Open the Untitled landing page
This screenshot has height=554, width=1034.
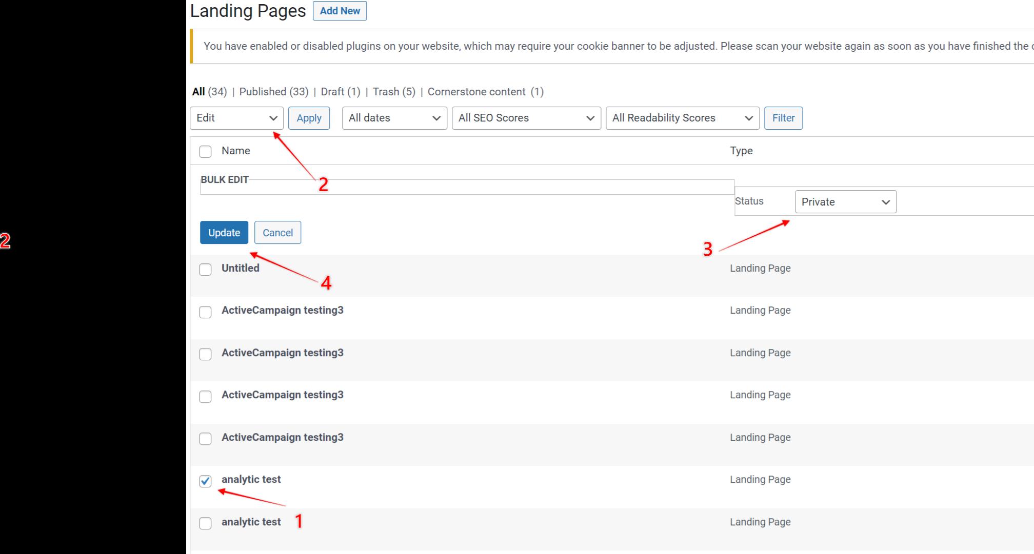click(x=240, y=268)
